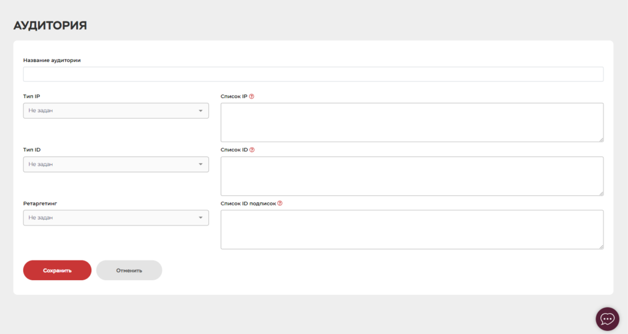The width and height of the screenshot is (628, 334).
Task: Expand the Ретаргетинг dropdown
Action: point(116,218)
